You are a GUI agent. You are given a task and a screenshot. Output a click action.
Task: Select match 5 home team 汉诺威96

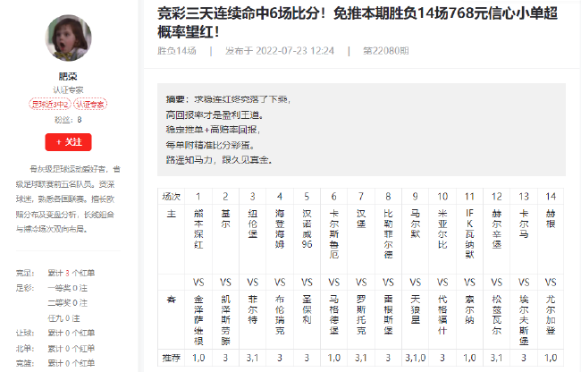click(307, 229)
